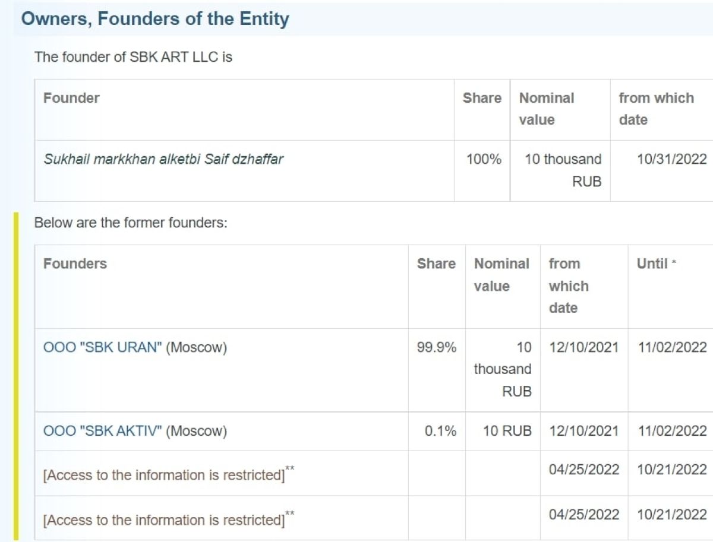Select the 0.1% share cell
713x542 pixels.
[x=440, y=431]
